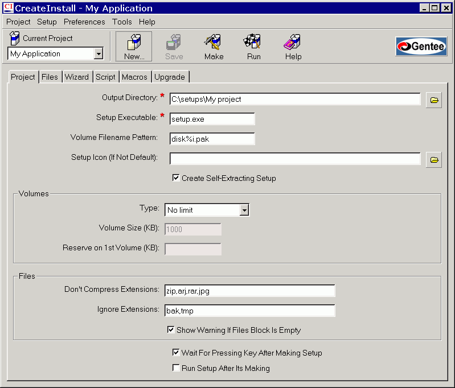The height and width of the screenshot is (388, 455).
Task: Click the Current Project box icon
Action: [x=14, y=38]
